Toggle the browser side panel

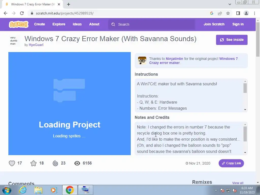click(238, 13)
